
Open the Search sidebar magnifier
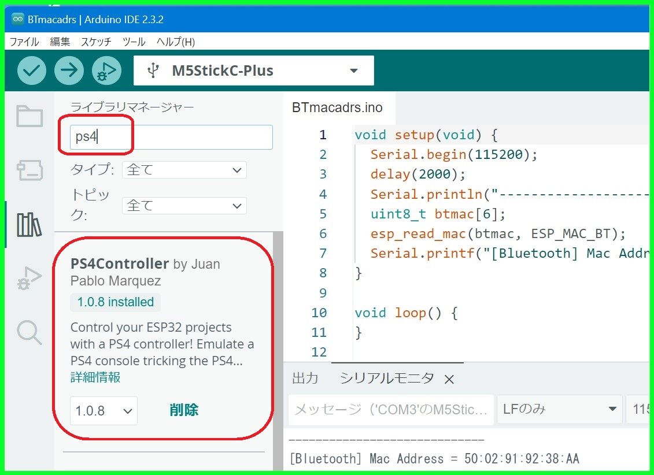29,332
